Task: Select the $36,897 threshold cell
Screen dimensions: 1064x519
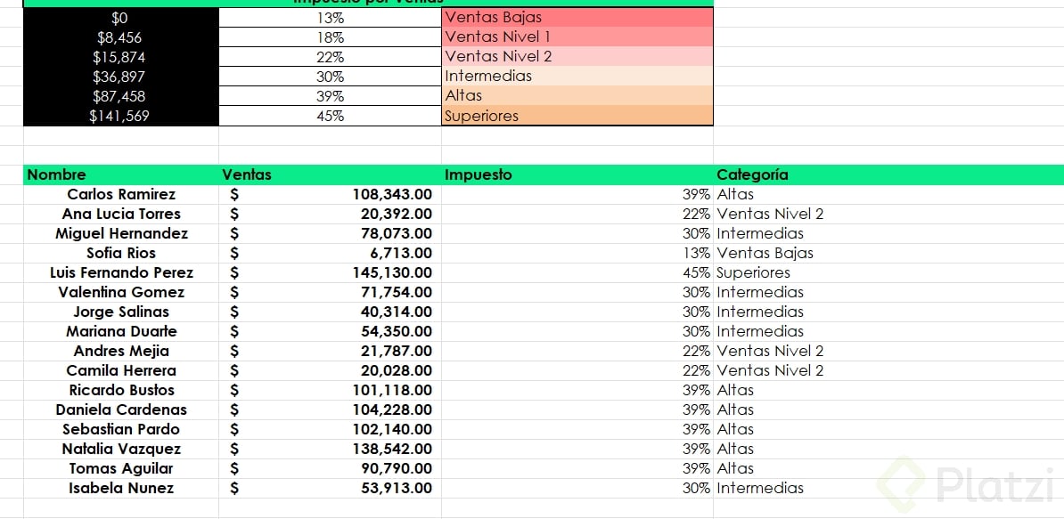Action: 120,77
